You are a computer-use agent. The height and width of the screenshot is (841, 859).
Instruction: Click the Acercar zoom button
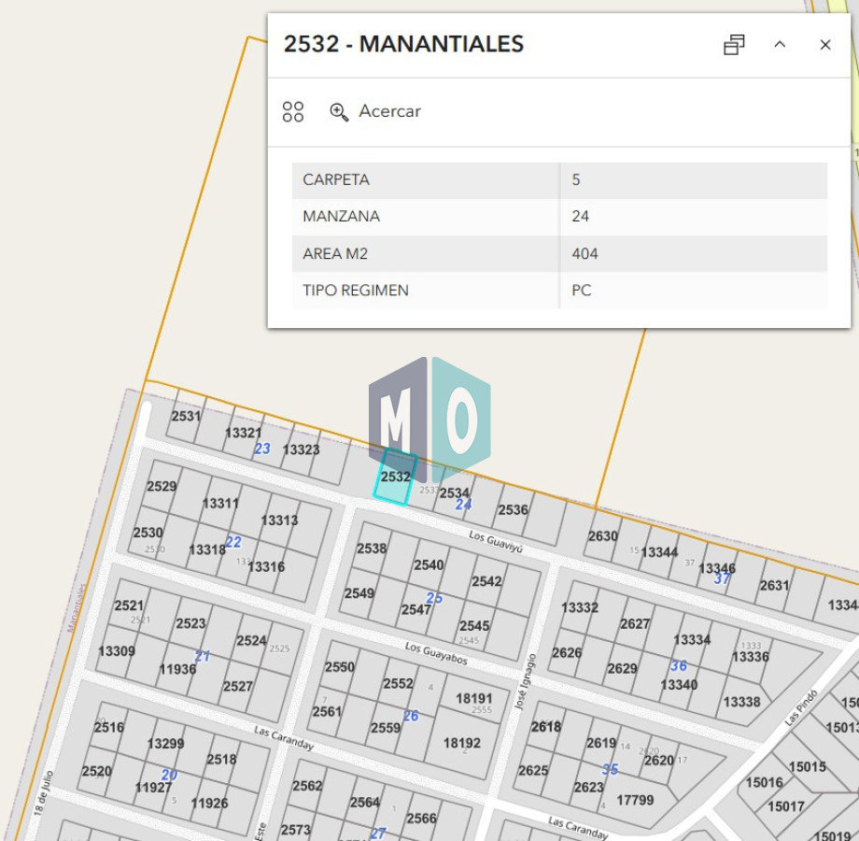point(375,111)
